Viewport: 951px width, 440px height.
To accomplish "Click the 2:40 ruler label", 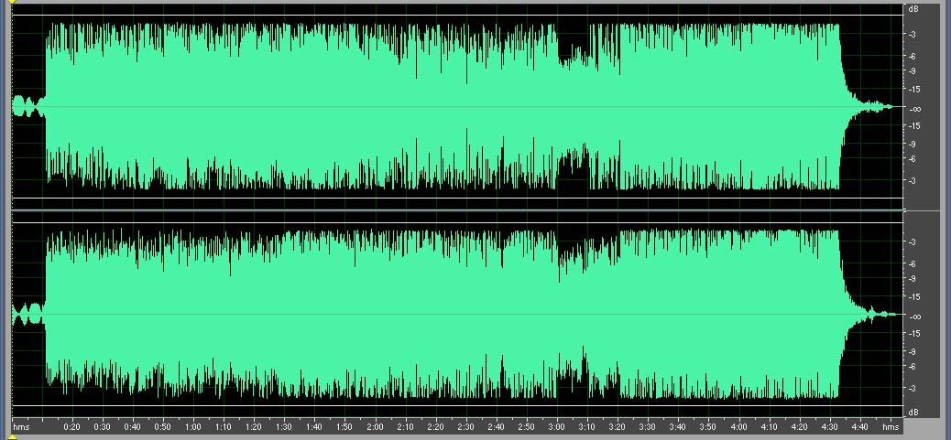I will 497,427.
